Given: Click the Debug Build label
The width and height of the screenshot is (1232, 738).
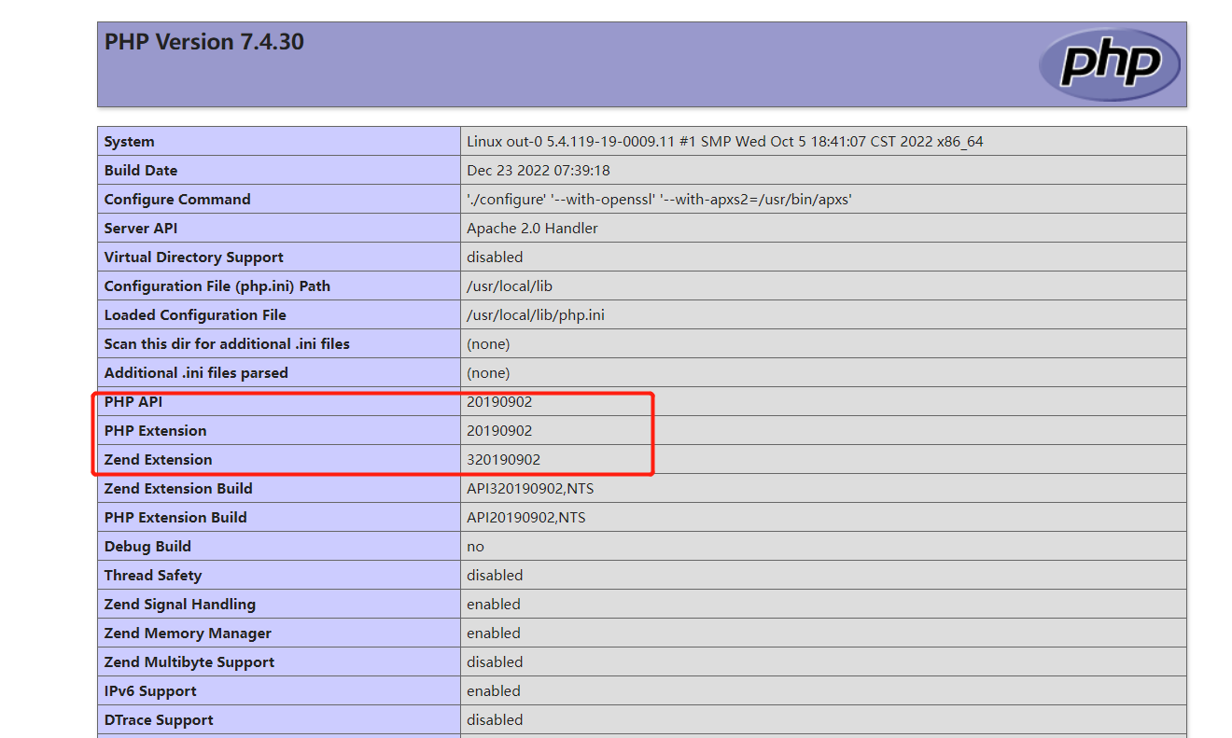Looking at the screenshot, I should pyautogui.click(x=147, y=547).
